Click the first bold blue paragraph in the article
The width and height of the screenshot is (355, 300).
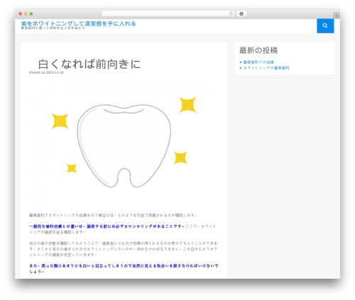(x=106, y=226)
